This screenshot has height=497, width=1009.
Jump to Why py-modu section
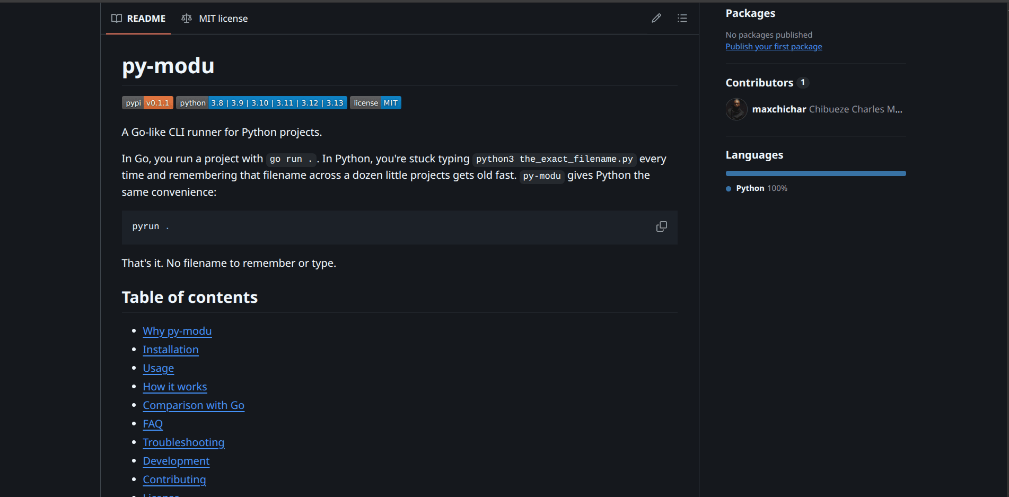177,331
